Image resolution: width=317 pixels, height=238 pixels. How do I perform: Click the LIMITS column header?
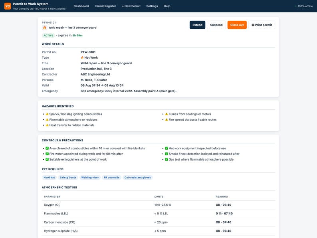tap(159, 196)
